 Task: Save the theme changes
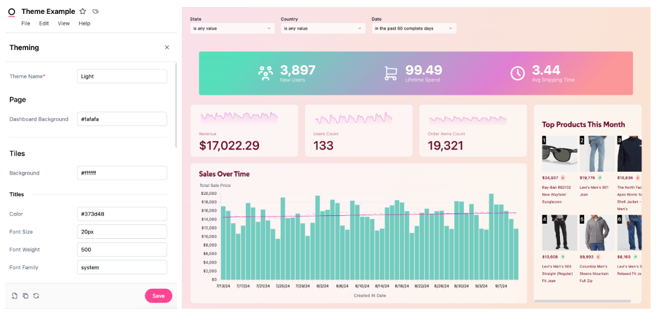tap(158, 295)
